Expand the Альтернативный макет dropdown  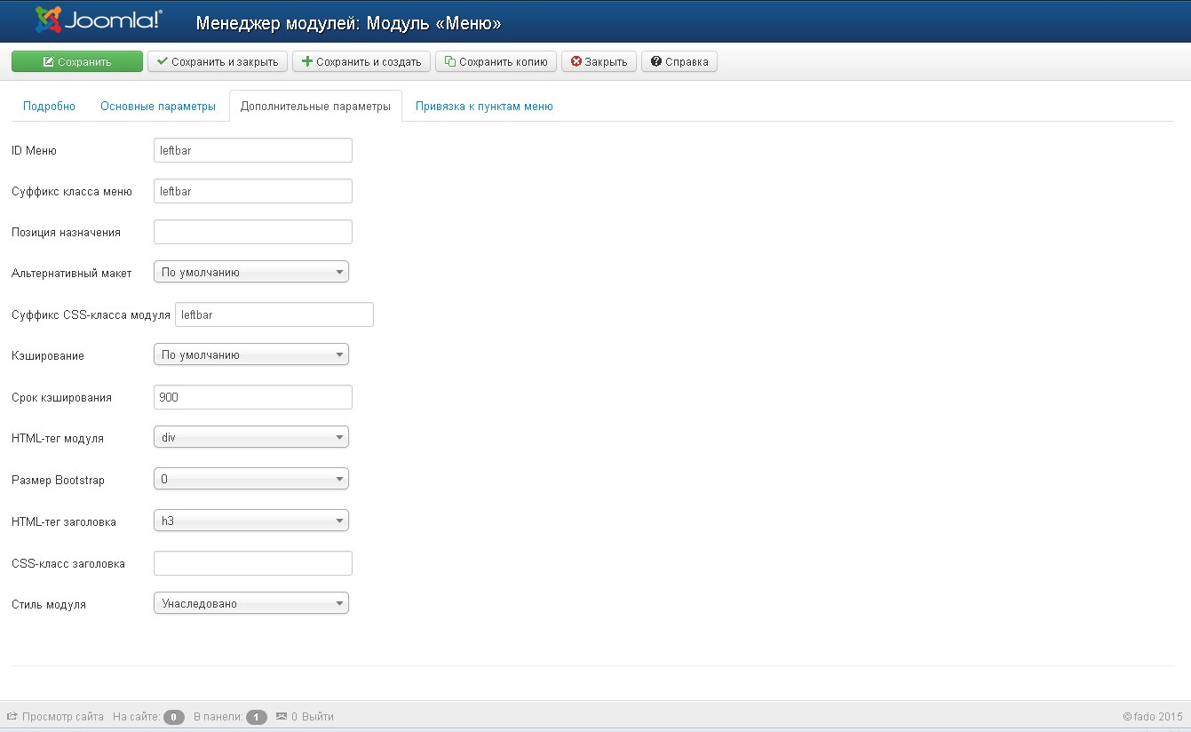[x=251, y=273]
